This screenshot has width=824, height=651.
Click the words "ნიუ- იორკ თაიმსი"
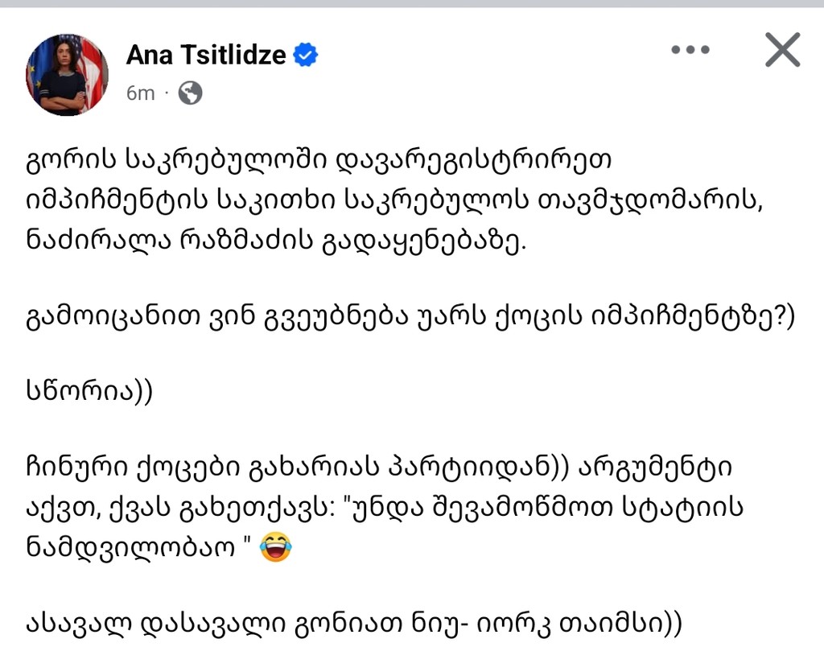pyautogui.click(x=533, y=624)
